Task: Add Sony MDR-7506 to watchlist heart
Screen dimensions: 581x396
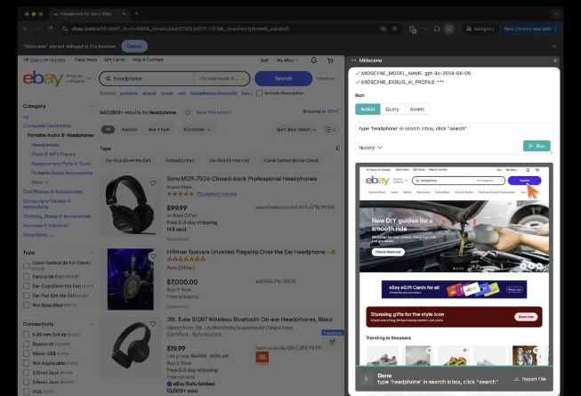Action: coord(153,183)
